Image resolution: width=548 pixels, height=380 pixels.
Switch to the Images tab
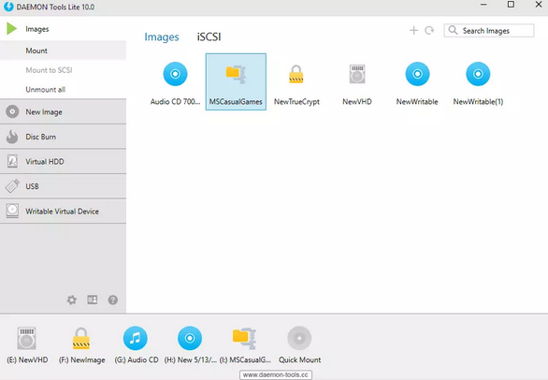(162, 37)
